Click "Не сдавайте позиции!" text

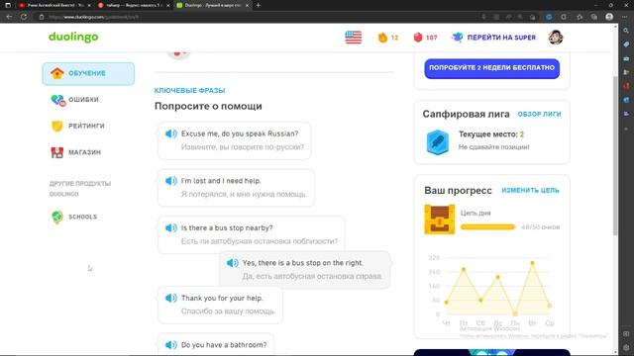493,147
